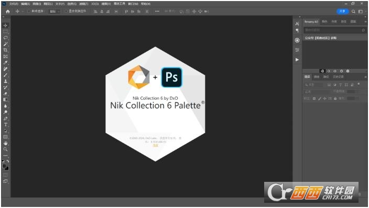Open the Search magnifier icon top-right
The image size is (369, 208).
tap(353, 11)
